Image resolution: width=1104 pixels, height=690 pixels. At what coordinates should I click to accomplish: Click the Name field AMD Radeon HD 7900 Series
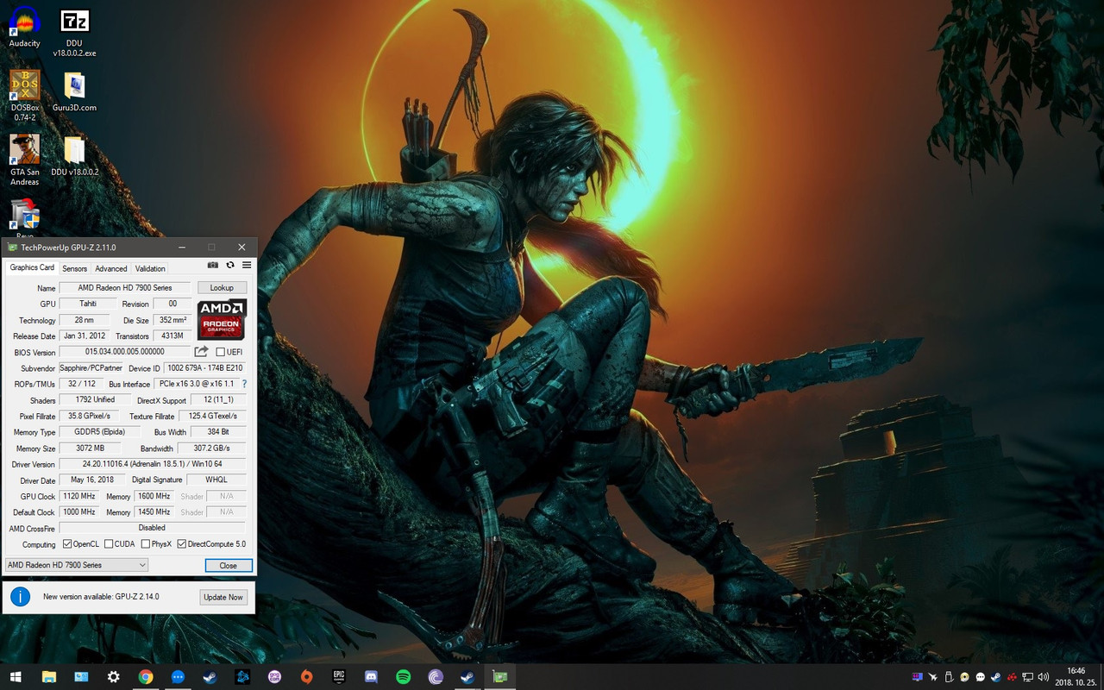(x=124, y=287)
